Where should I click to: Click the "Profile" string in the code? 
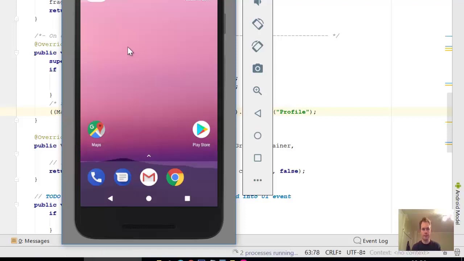294,112
